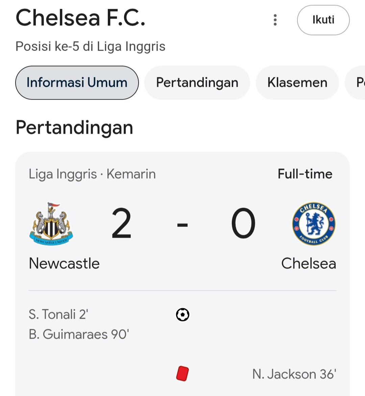This screenshot has width=365, height=396.
Task: Tap the Liga Inggris · Kemarin label
Action: pos(92,174)
